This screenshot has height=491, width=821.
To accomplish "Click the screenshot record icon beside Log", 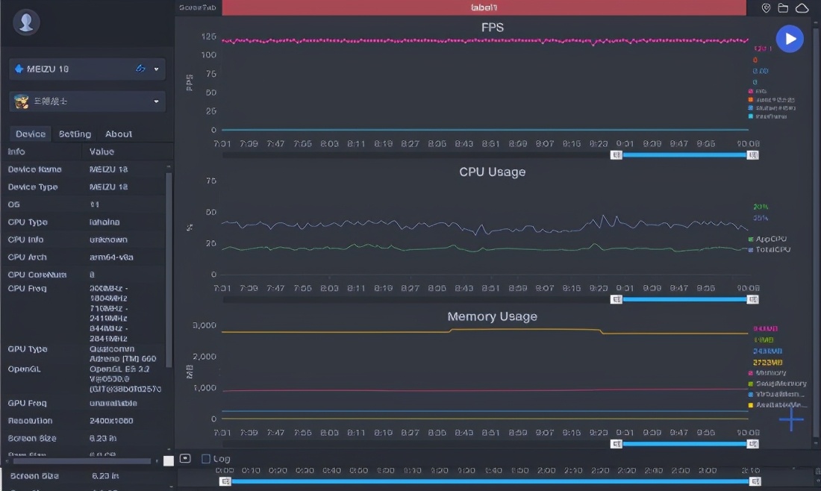I will point(185,459).
